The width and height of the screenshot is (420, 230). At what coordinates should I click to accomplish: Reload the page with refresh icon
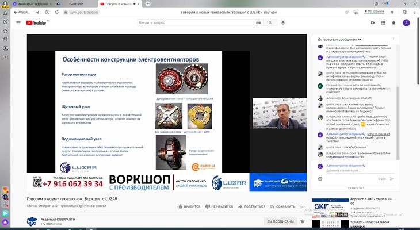pos(57,12)
